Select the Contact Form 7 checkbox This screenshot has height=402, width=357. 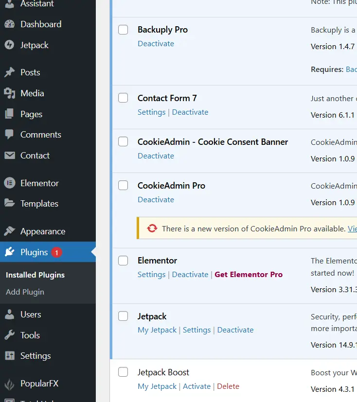click(123, 98)
